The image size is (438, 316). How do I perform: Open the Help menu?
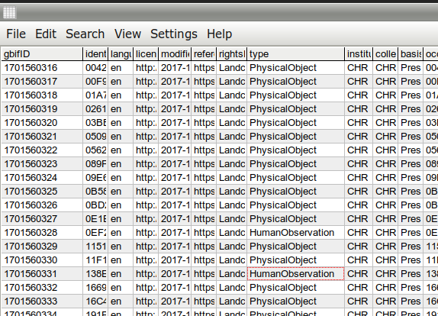(219, 34)
